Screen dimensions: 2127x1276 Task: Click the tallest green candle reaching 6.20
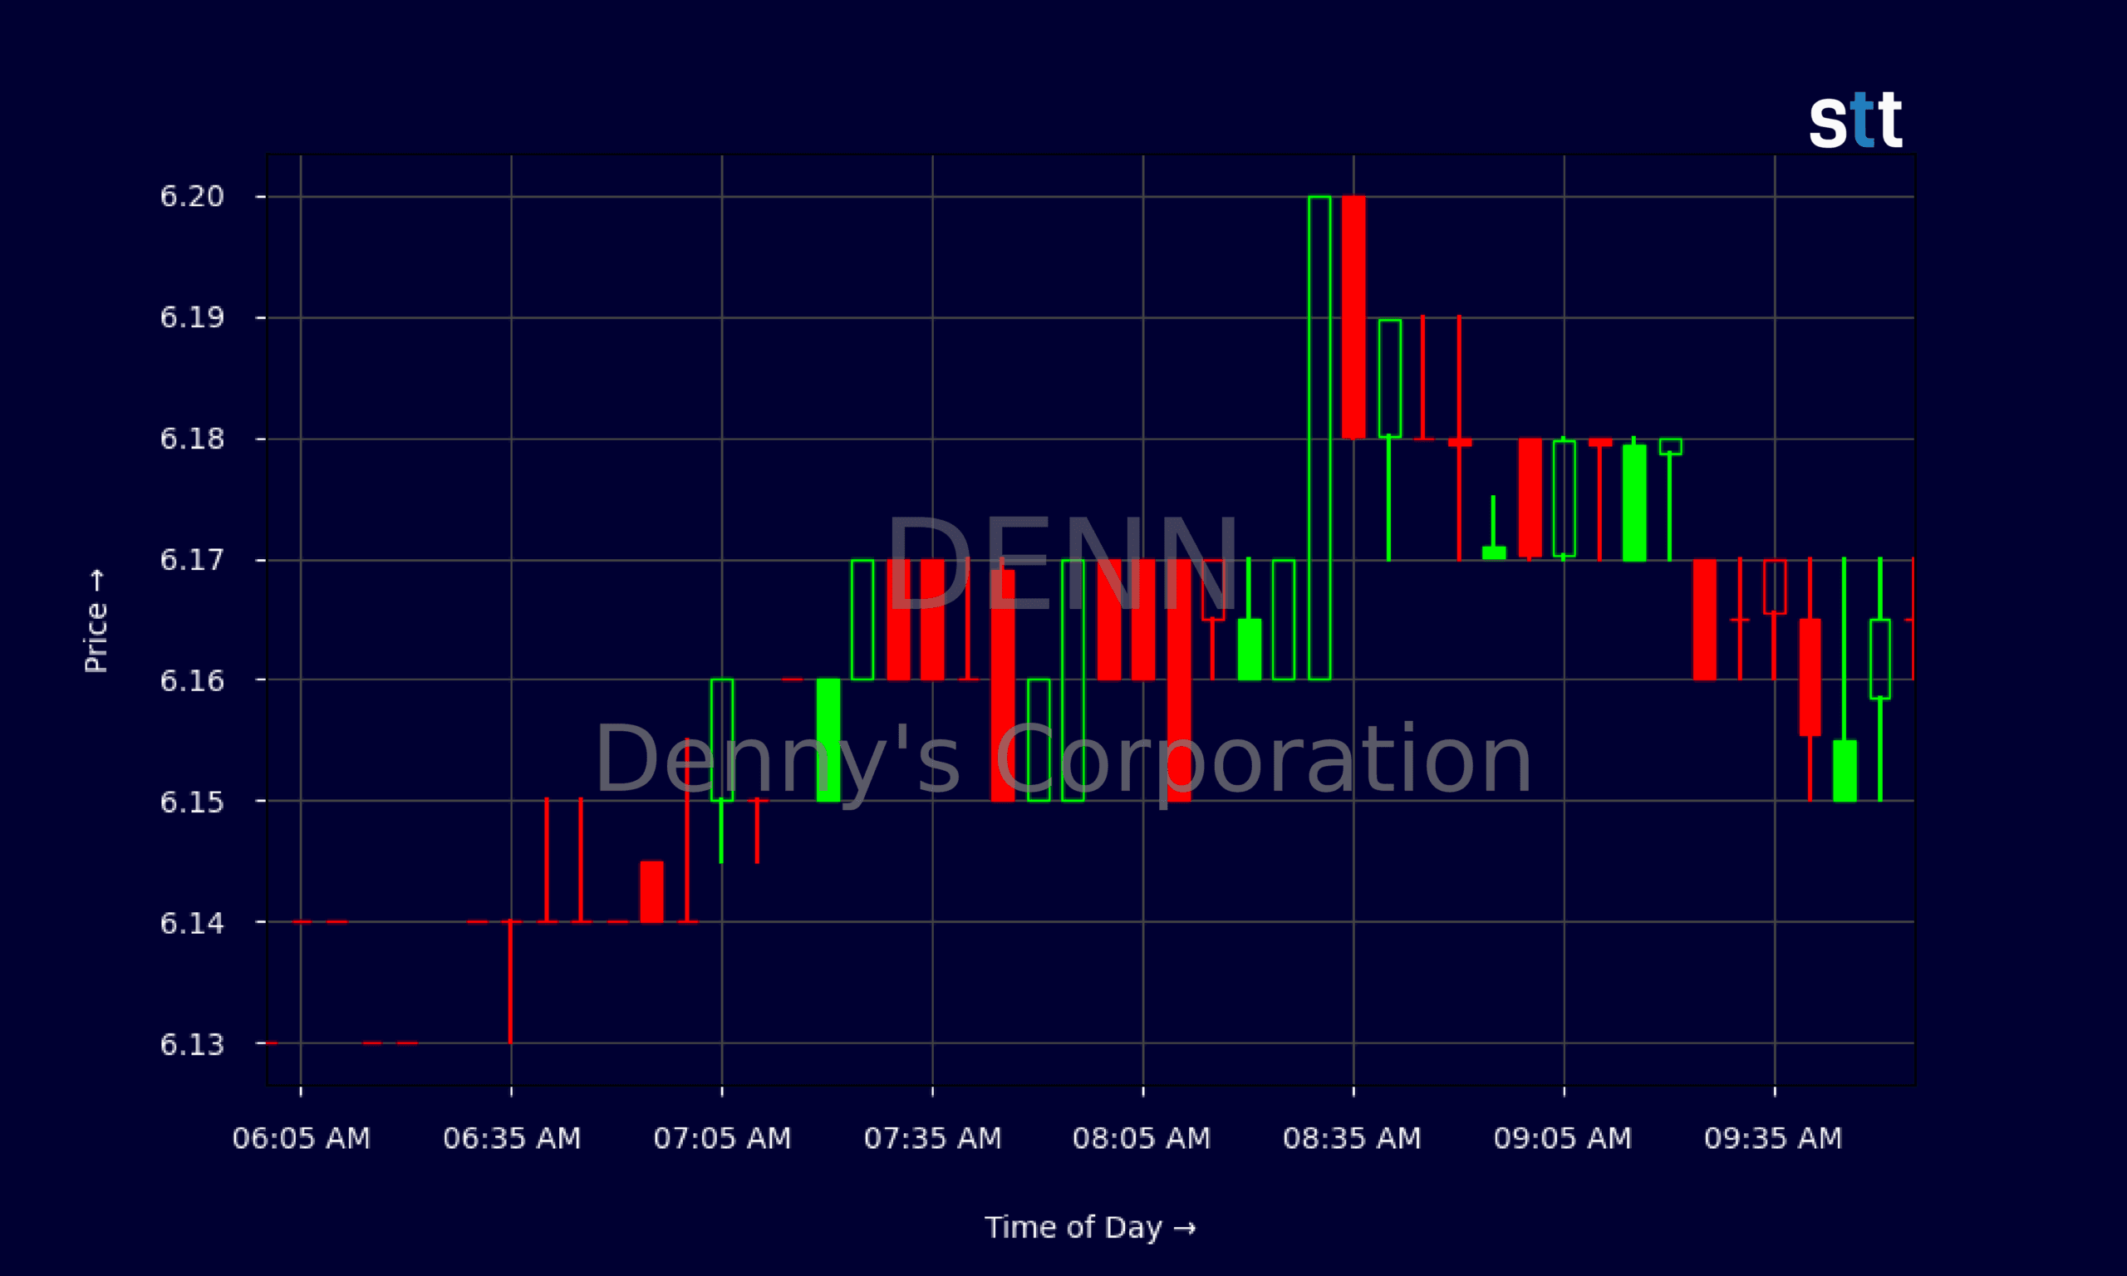tap(1319, 438)
